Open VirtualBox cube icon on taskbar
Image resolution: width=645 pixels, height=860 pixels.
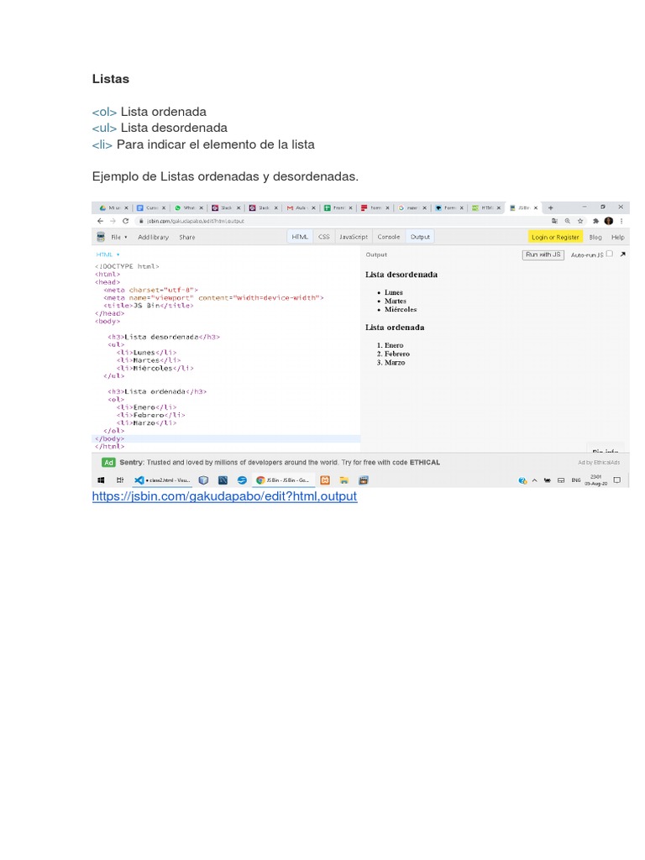(x=203, y=480)
